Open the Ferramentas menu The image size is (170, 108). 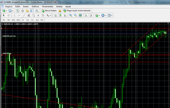point(47,7)
